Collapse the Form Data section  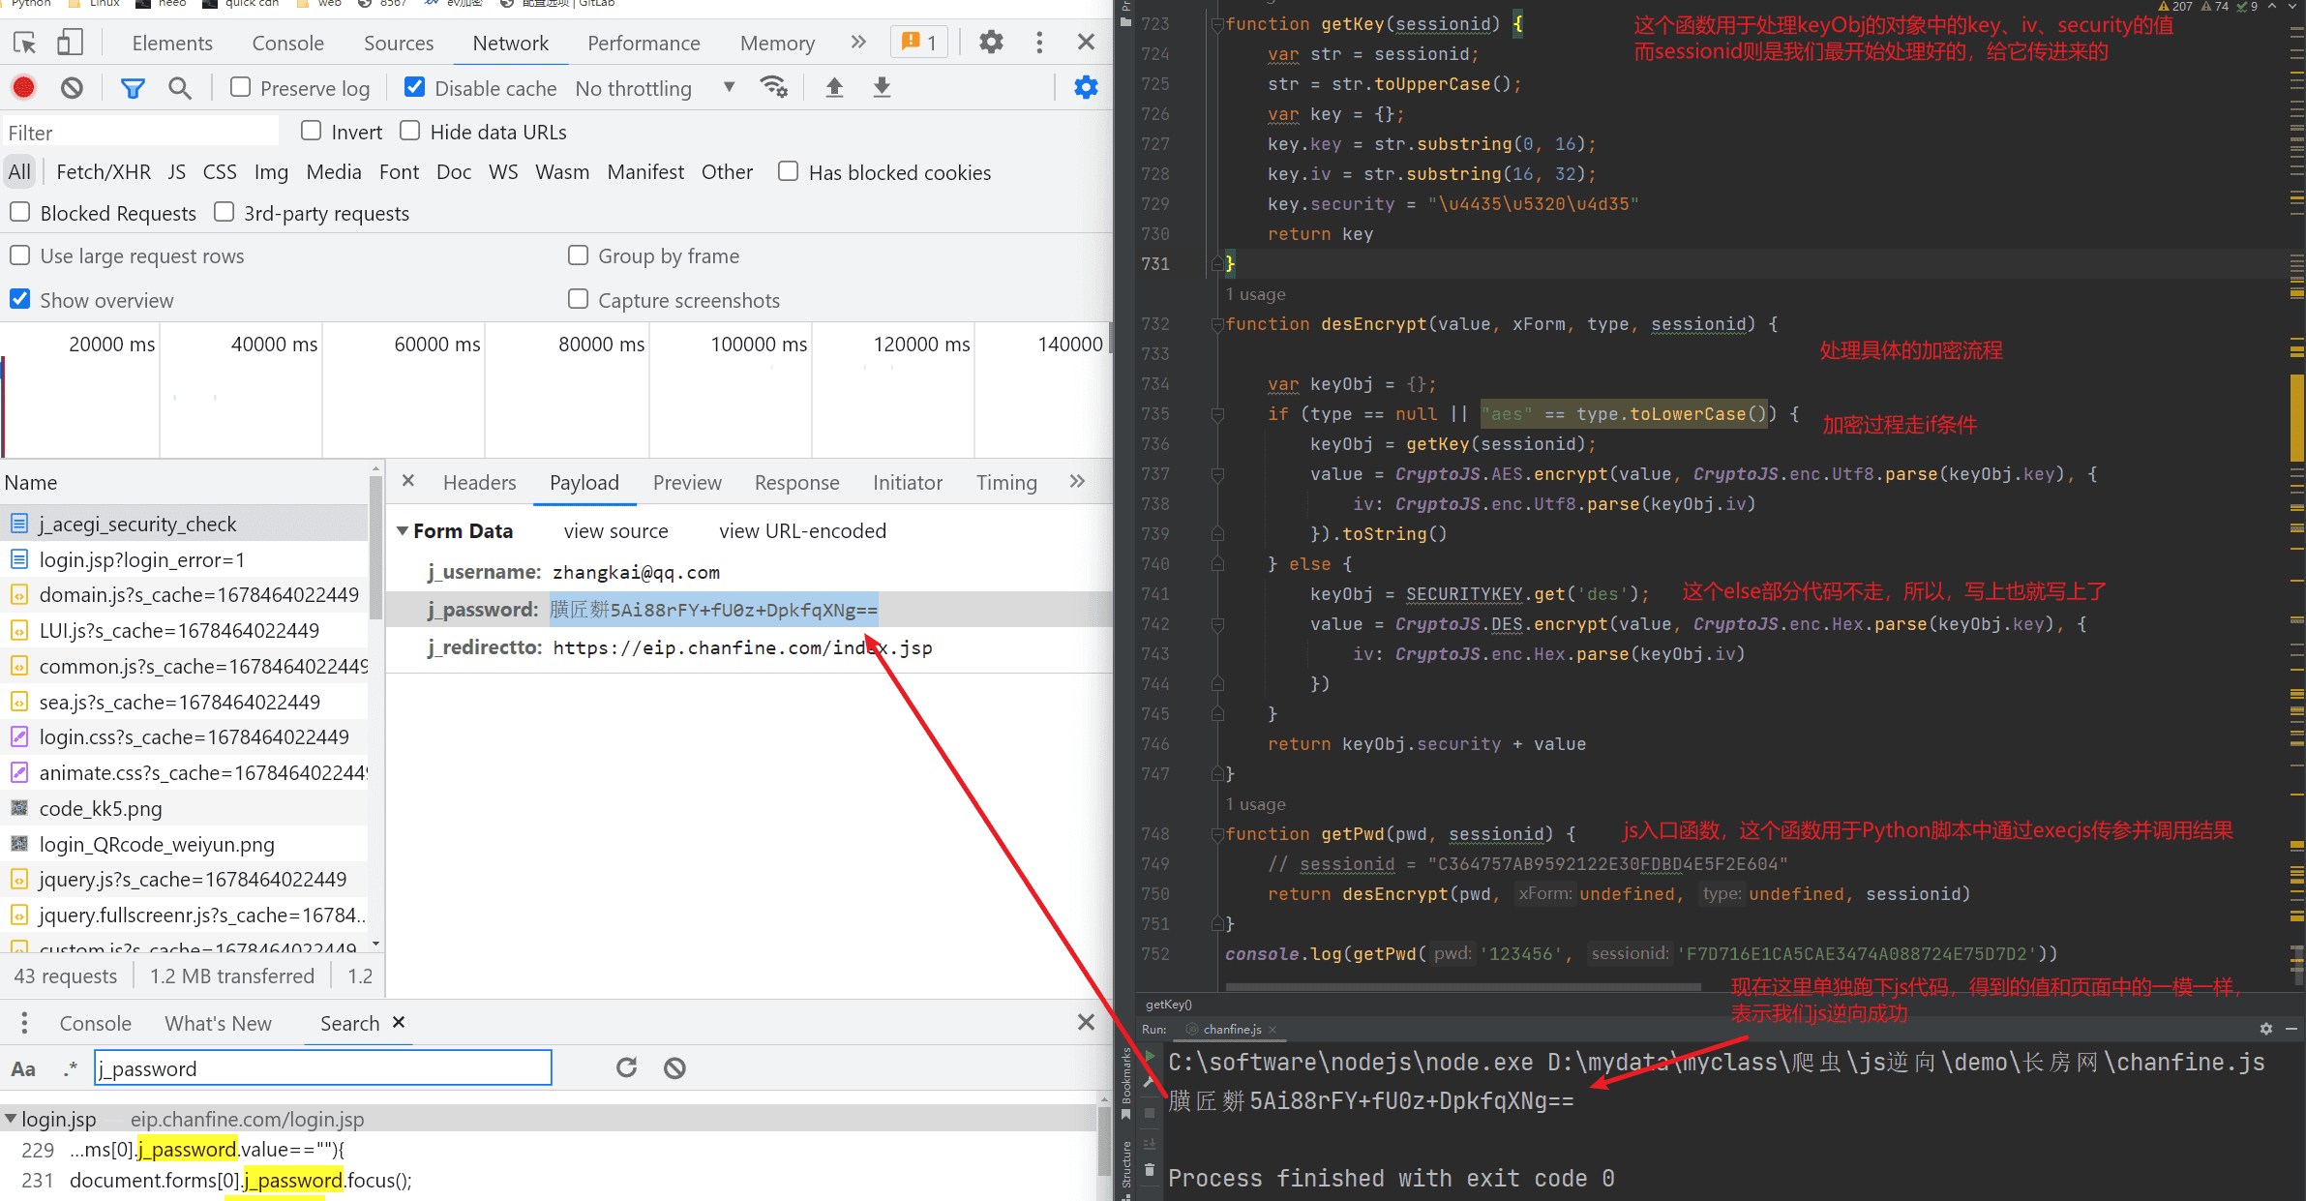403,531
